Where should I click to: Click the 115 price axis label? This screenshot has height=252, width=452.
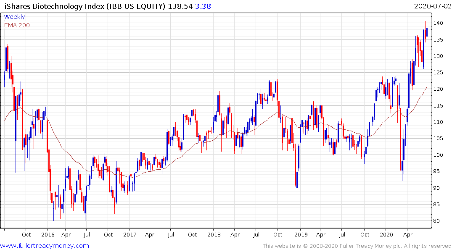click(438, 106)
